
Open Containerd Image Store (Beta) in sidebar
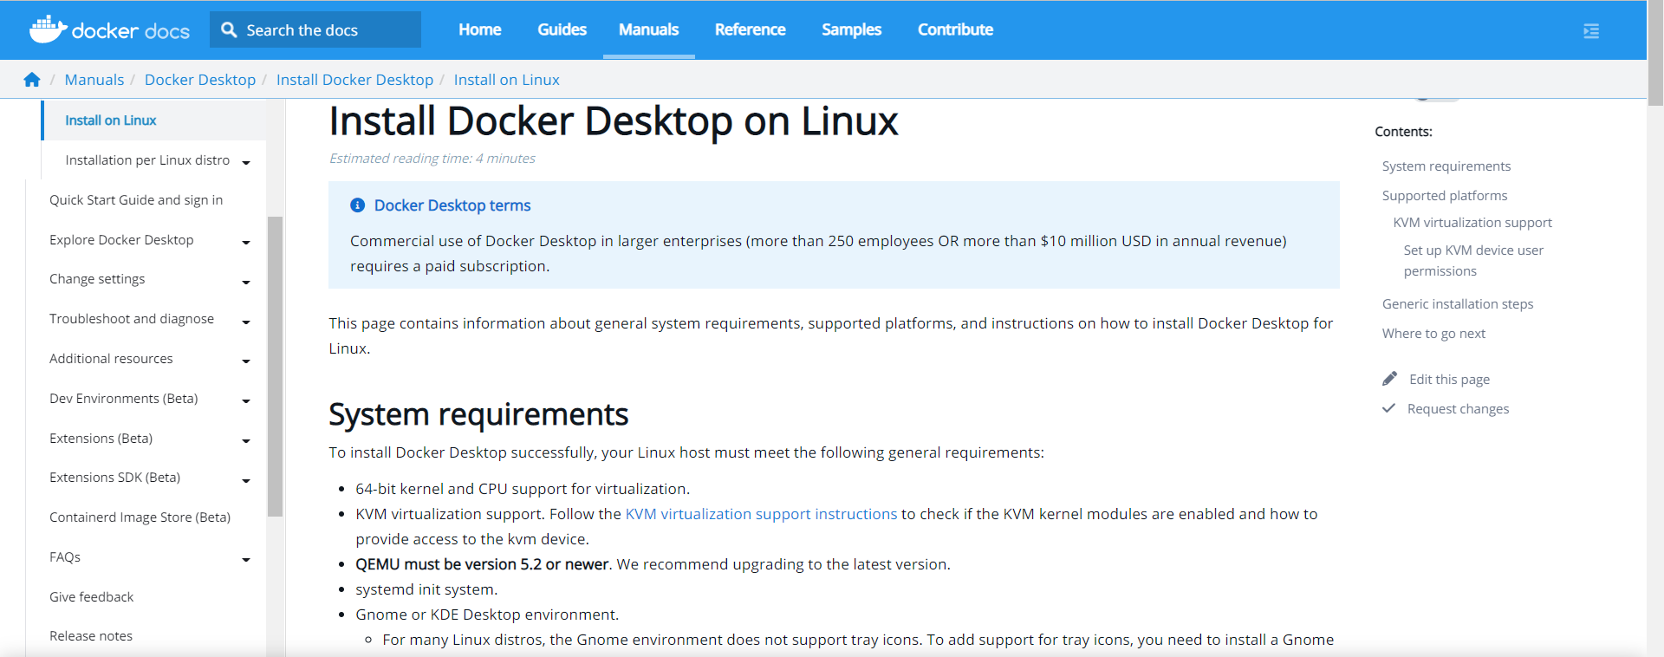140,517
